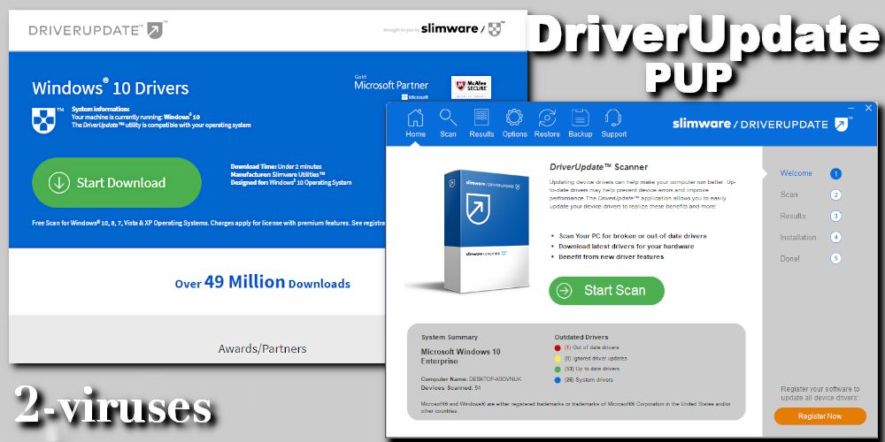Select the Installation step in sidebar

point(798,237)
